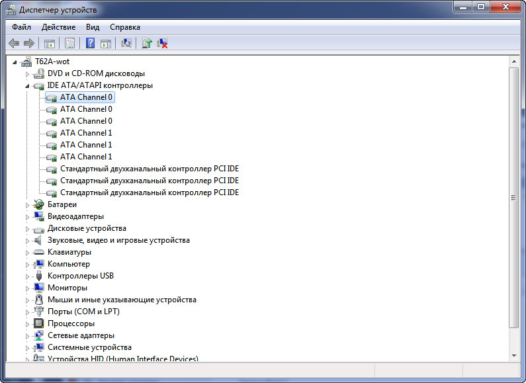Click the drive icon next to Дисковые устройства

[x=39, y=230]
